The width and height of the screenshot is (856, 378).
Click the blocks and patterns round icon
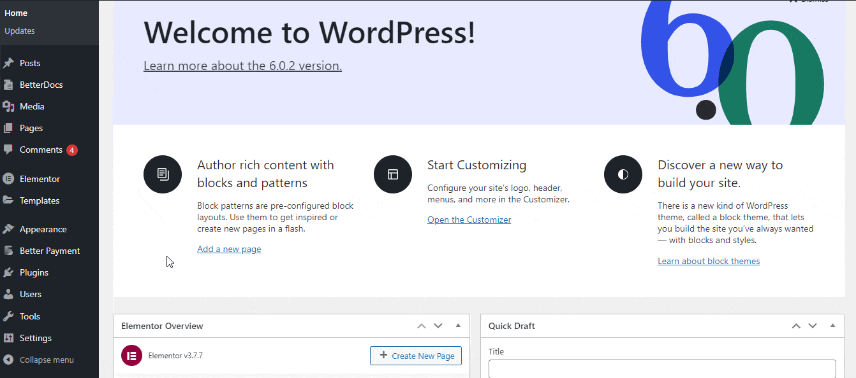coord(163,174)
